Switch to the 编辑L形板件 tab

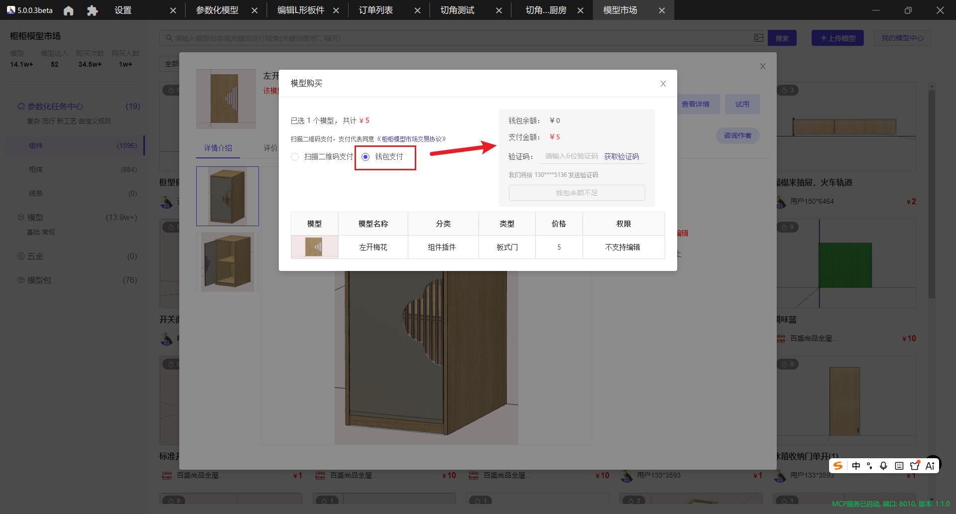point(301,10)
